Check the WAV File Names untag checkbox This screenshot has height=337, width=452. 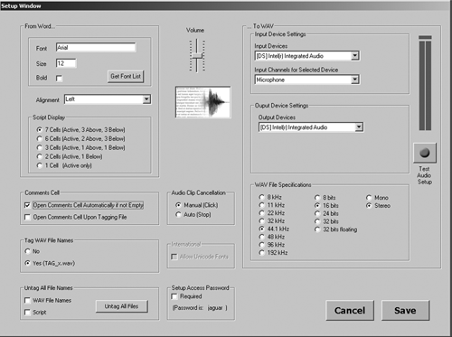tap(27, 301)
